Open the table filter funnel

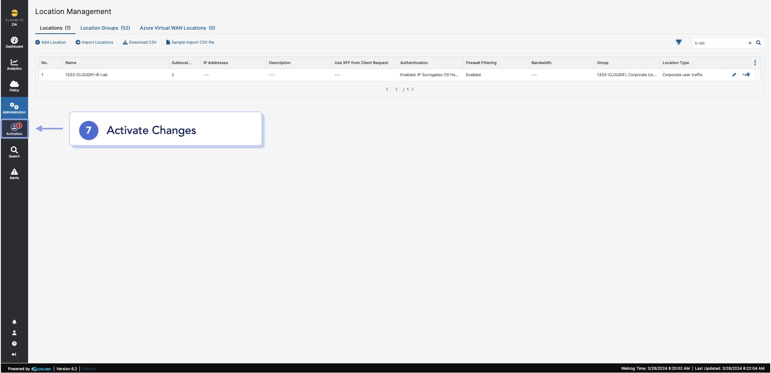[x=679, y=42]
